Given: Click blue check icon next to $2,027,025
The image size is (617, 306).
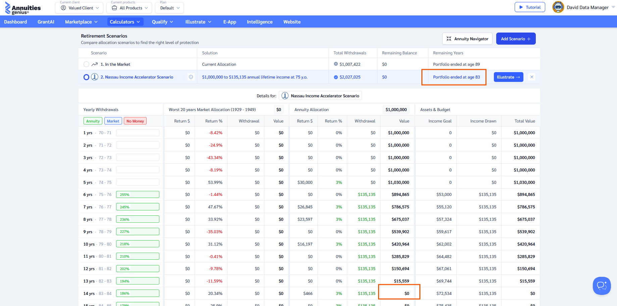Looking at the screenshot, I should click(336, 77).
